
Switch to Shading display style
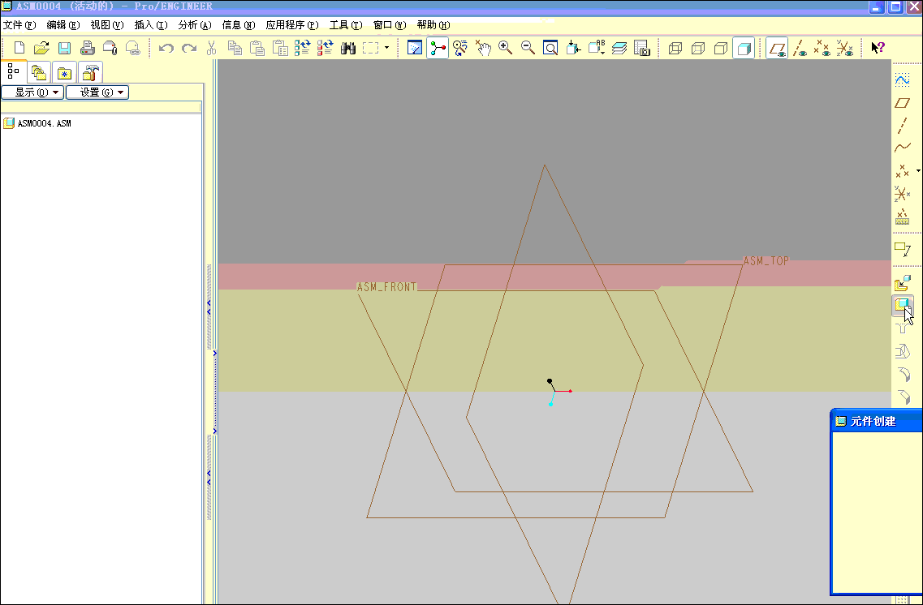(x=744, y=48)
